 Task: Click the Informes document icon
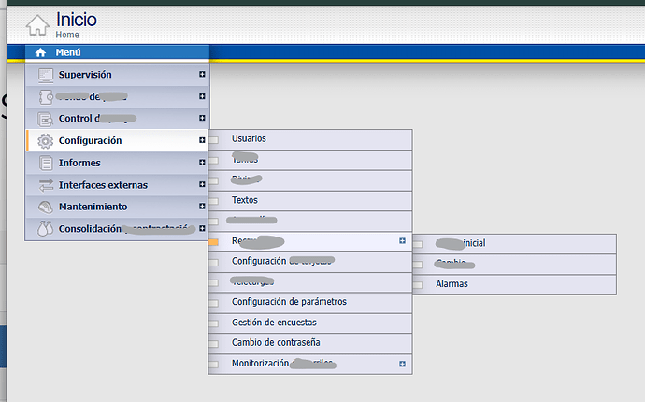[46, 163]
